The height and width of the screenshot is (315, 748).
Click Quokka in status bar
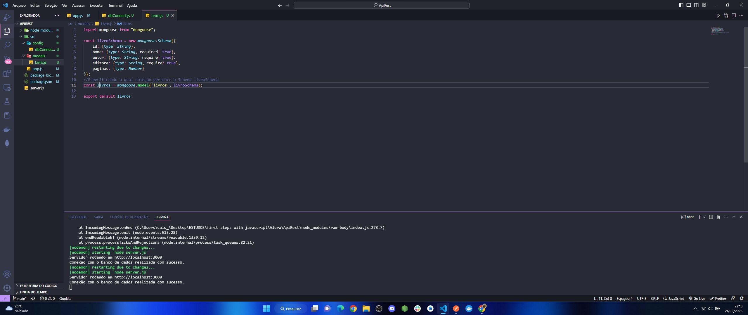65,298
